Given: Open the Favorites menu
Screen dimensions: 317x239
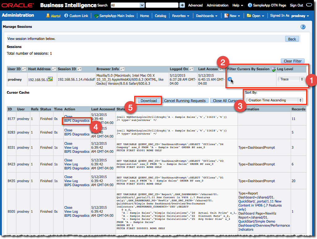Looking at the screenshot, I should tap(181, 16).
